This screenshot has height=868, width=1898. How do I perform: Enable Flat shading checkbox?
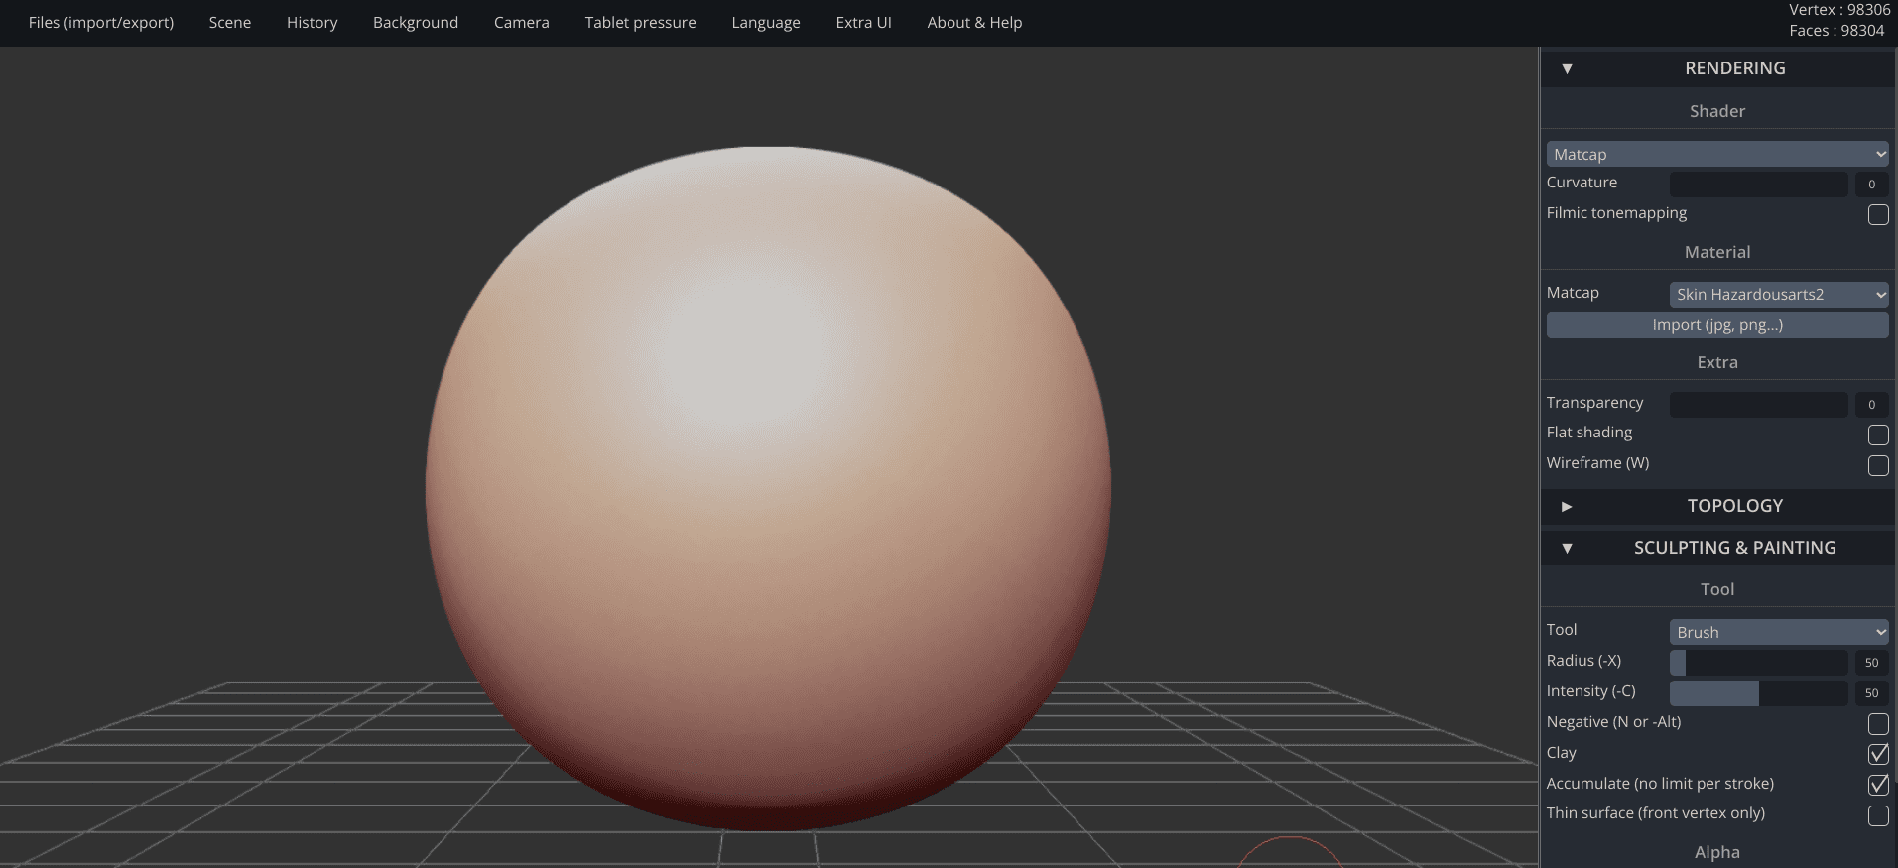[1878, 434]
